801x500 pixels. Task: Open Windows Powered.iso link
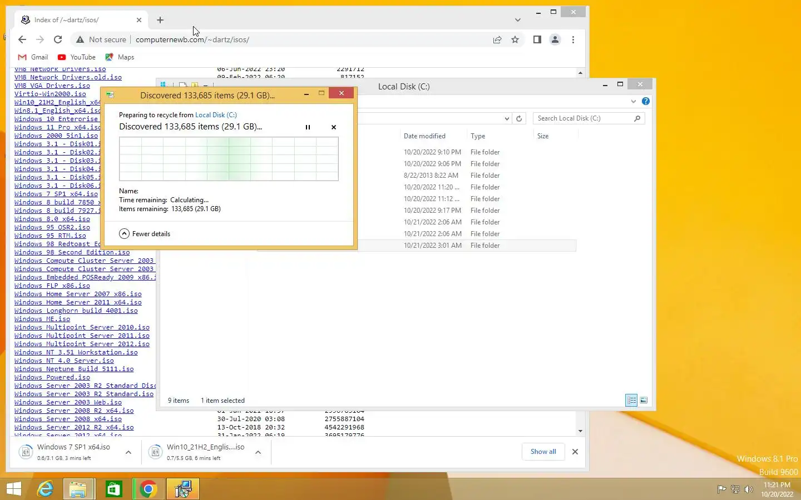click(52, 377)
